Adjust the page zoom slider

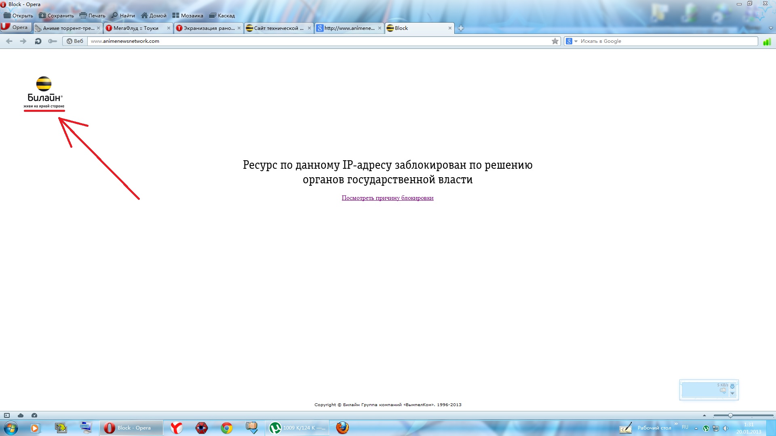[x=730, y=415]
